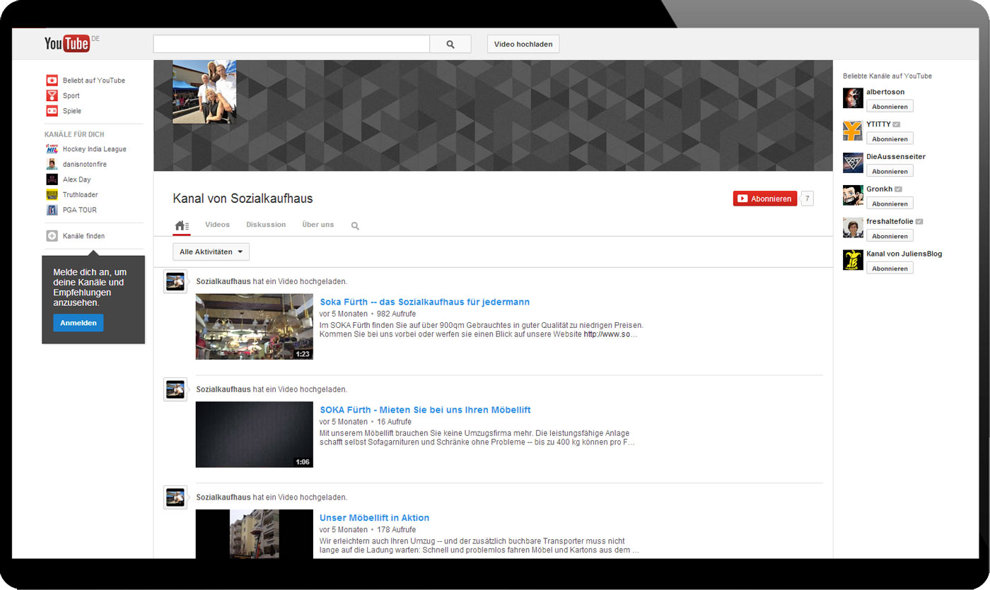Screen dimensions: 990x590
Task: Switch to the Videos tab
Action: [x=217, y=225]
